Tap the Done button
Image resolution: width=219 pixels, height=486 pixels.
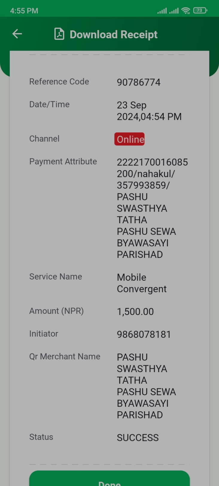pos(109,479)
